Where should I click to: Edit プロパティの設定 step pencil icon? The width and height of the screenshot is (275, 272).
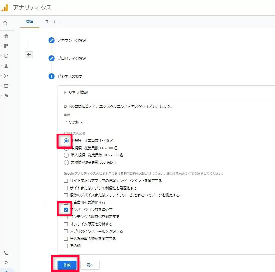click(51, 58)
